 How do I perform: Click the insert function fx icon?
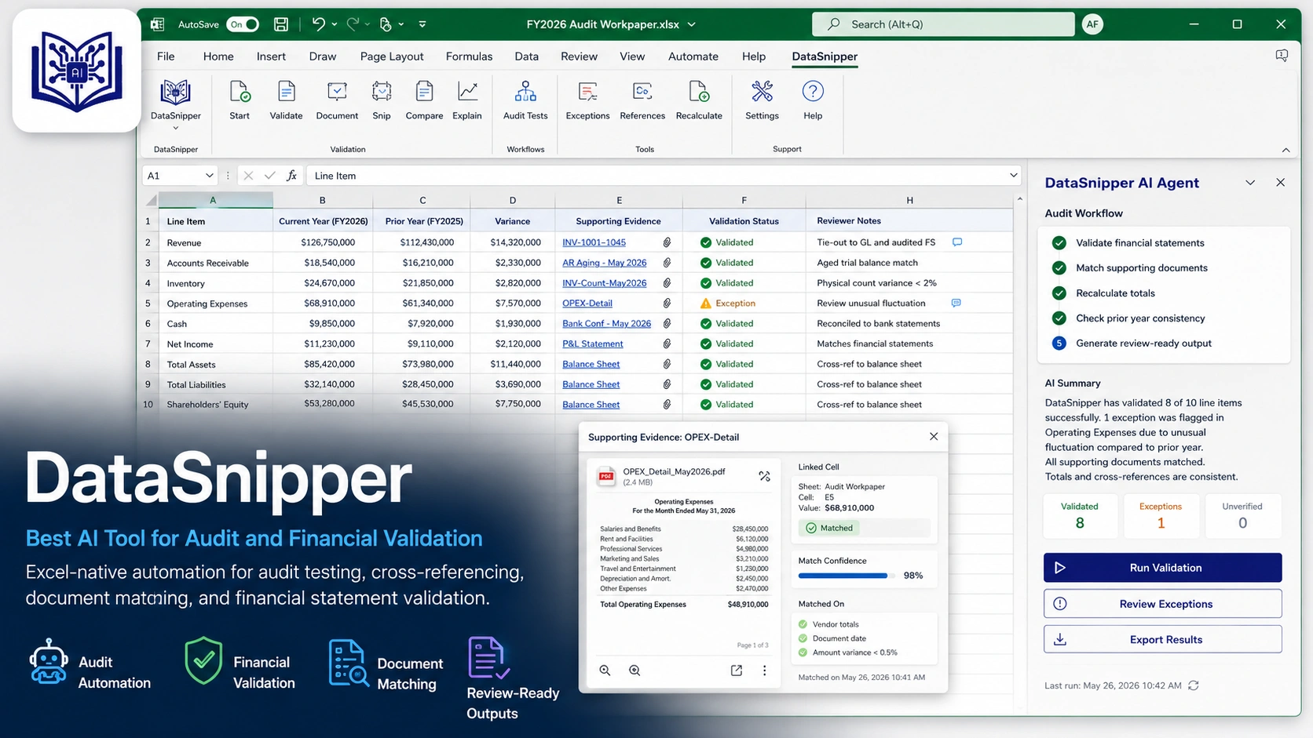[291, 176]
